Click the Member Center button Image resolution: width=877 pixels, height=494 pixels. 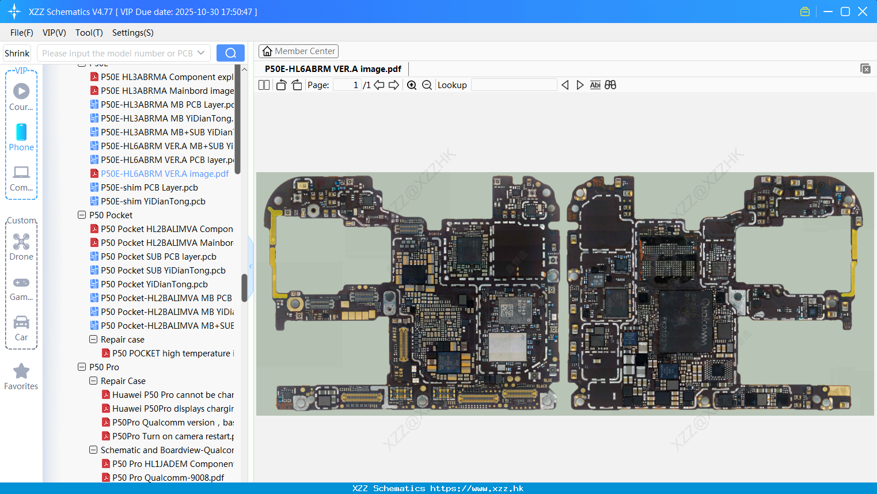[298, 51]
